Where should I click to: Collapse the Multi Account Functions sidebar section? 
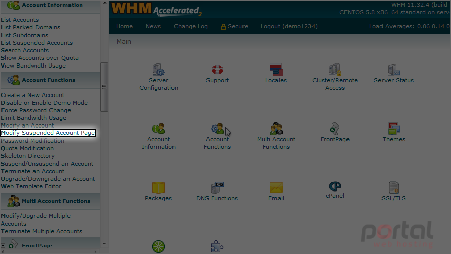(3, 201)
